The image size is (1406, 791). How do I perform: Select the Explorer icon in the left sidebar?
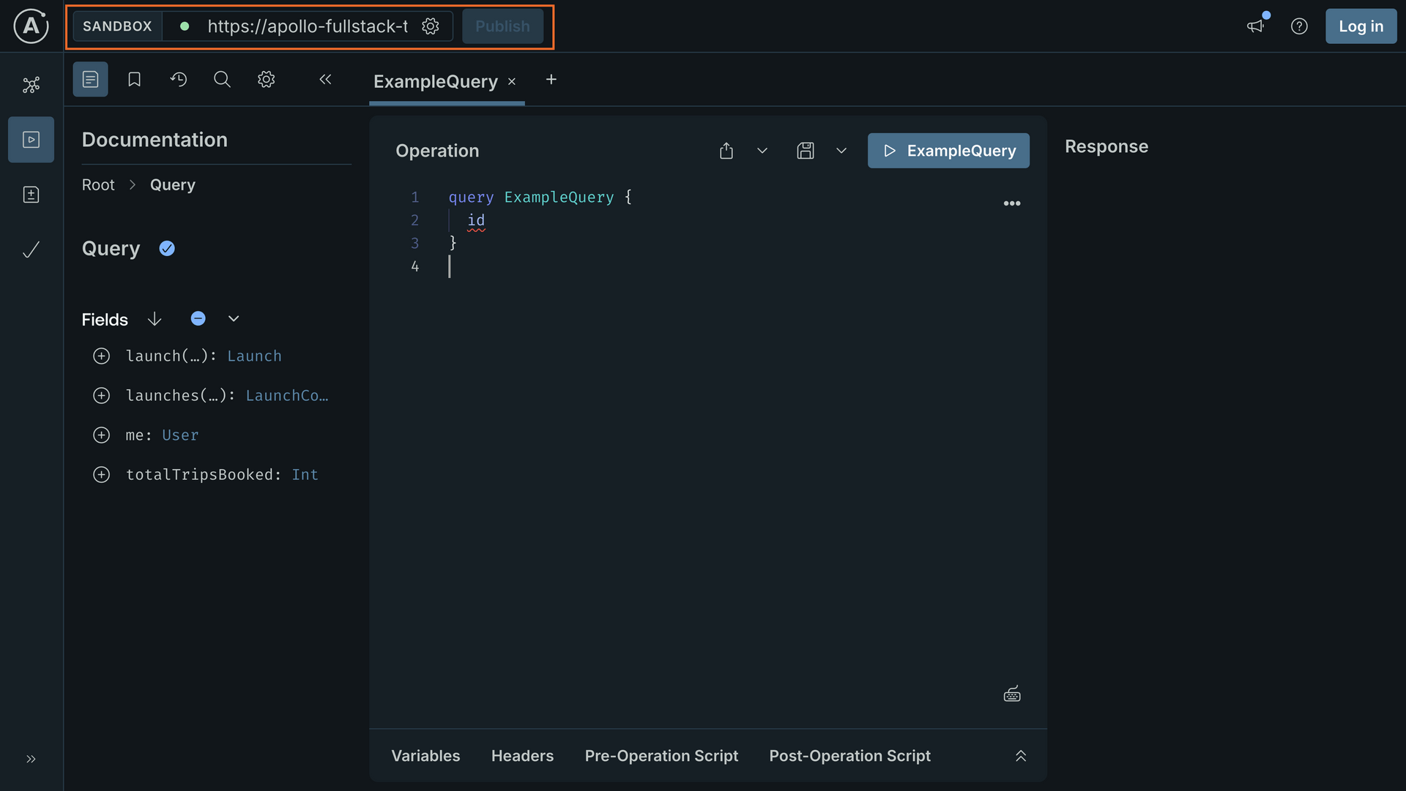(x=31, y=139)
